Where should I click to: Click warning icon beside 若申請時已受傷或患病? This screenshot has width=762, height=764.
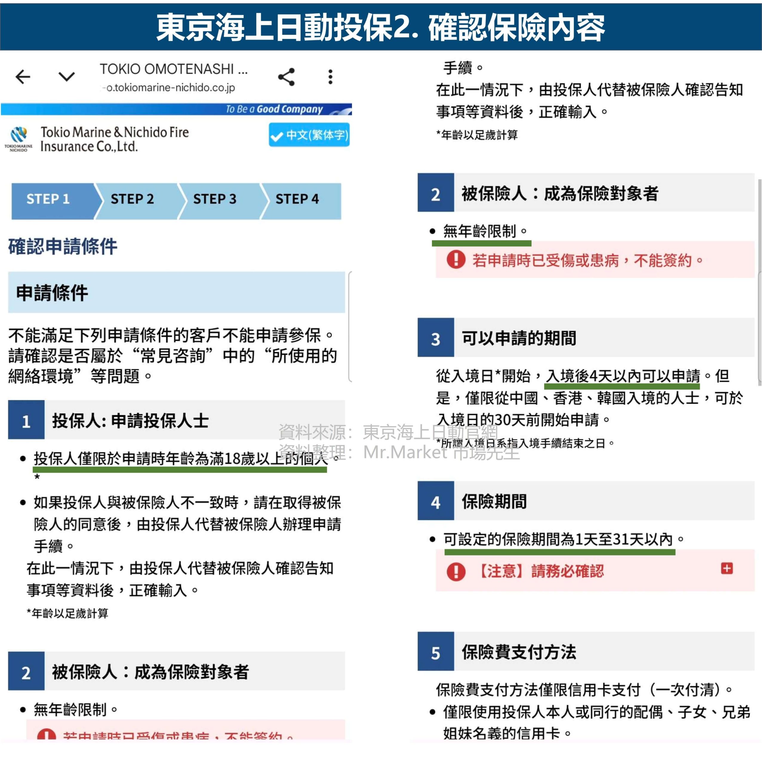pyautogui.click(x=456, y=260)
